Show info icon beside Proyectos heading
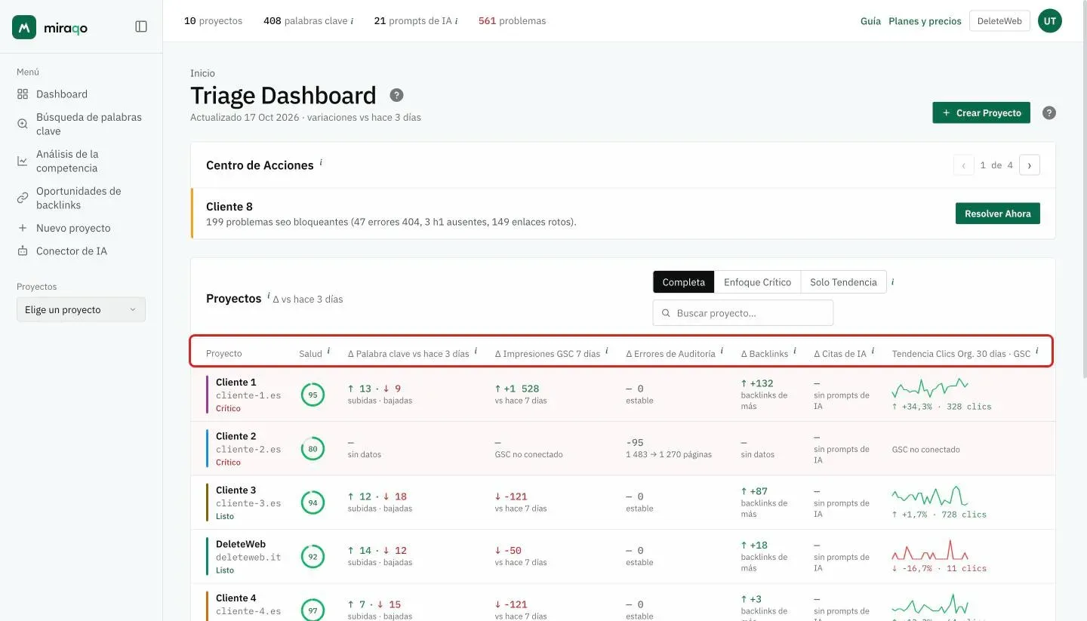 coord(268,296)
